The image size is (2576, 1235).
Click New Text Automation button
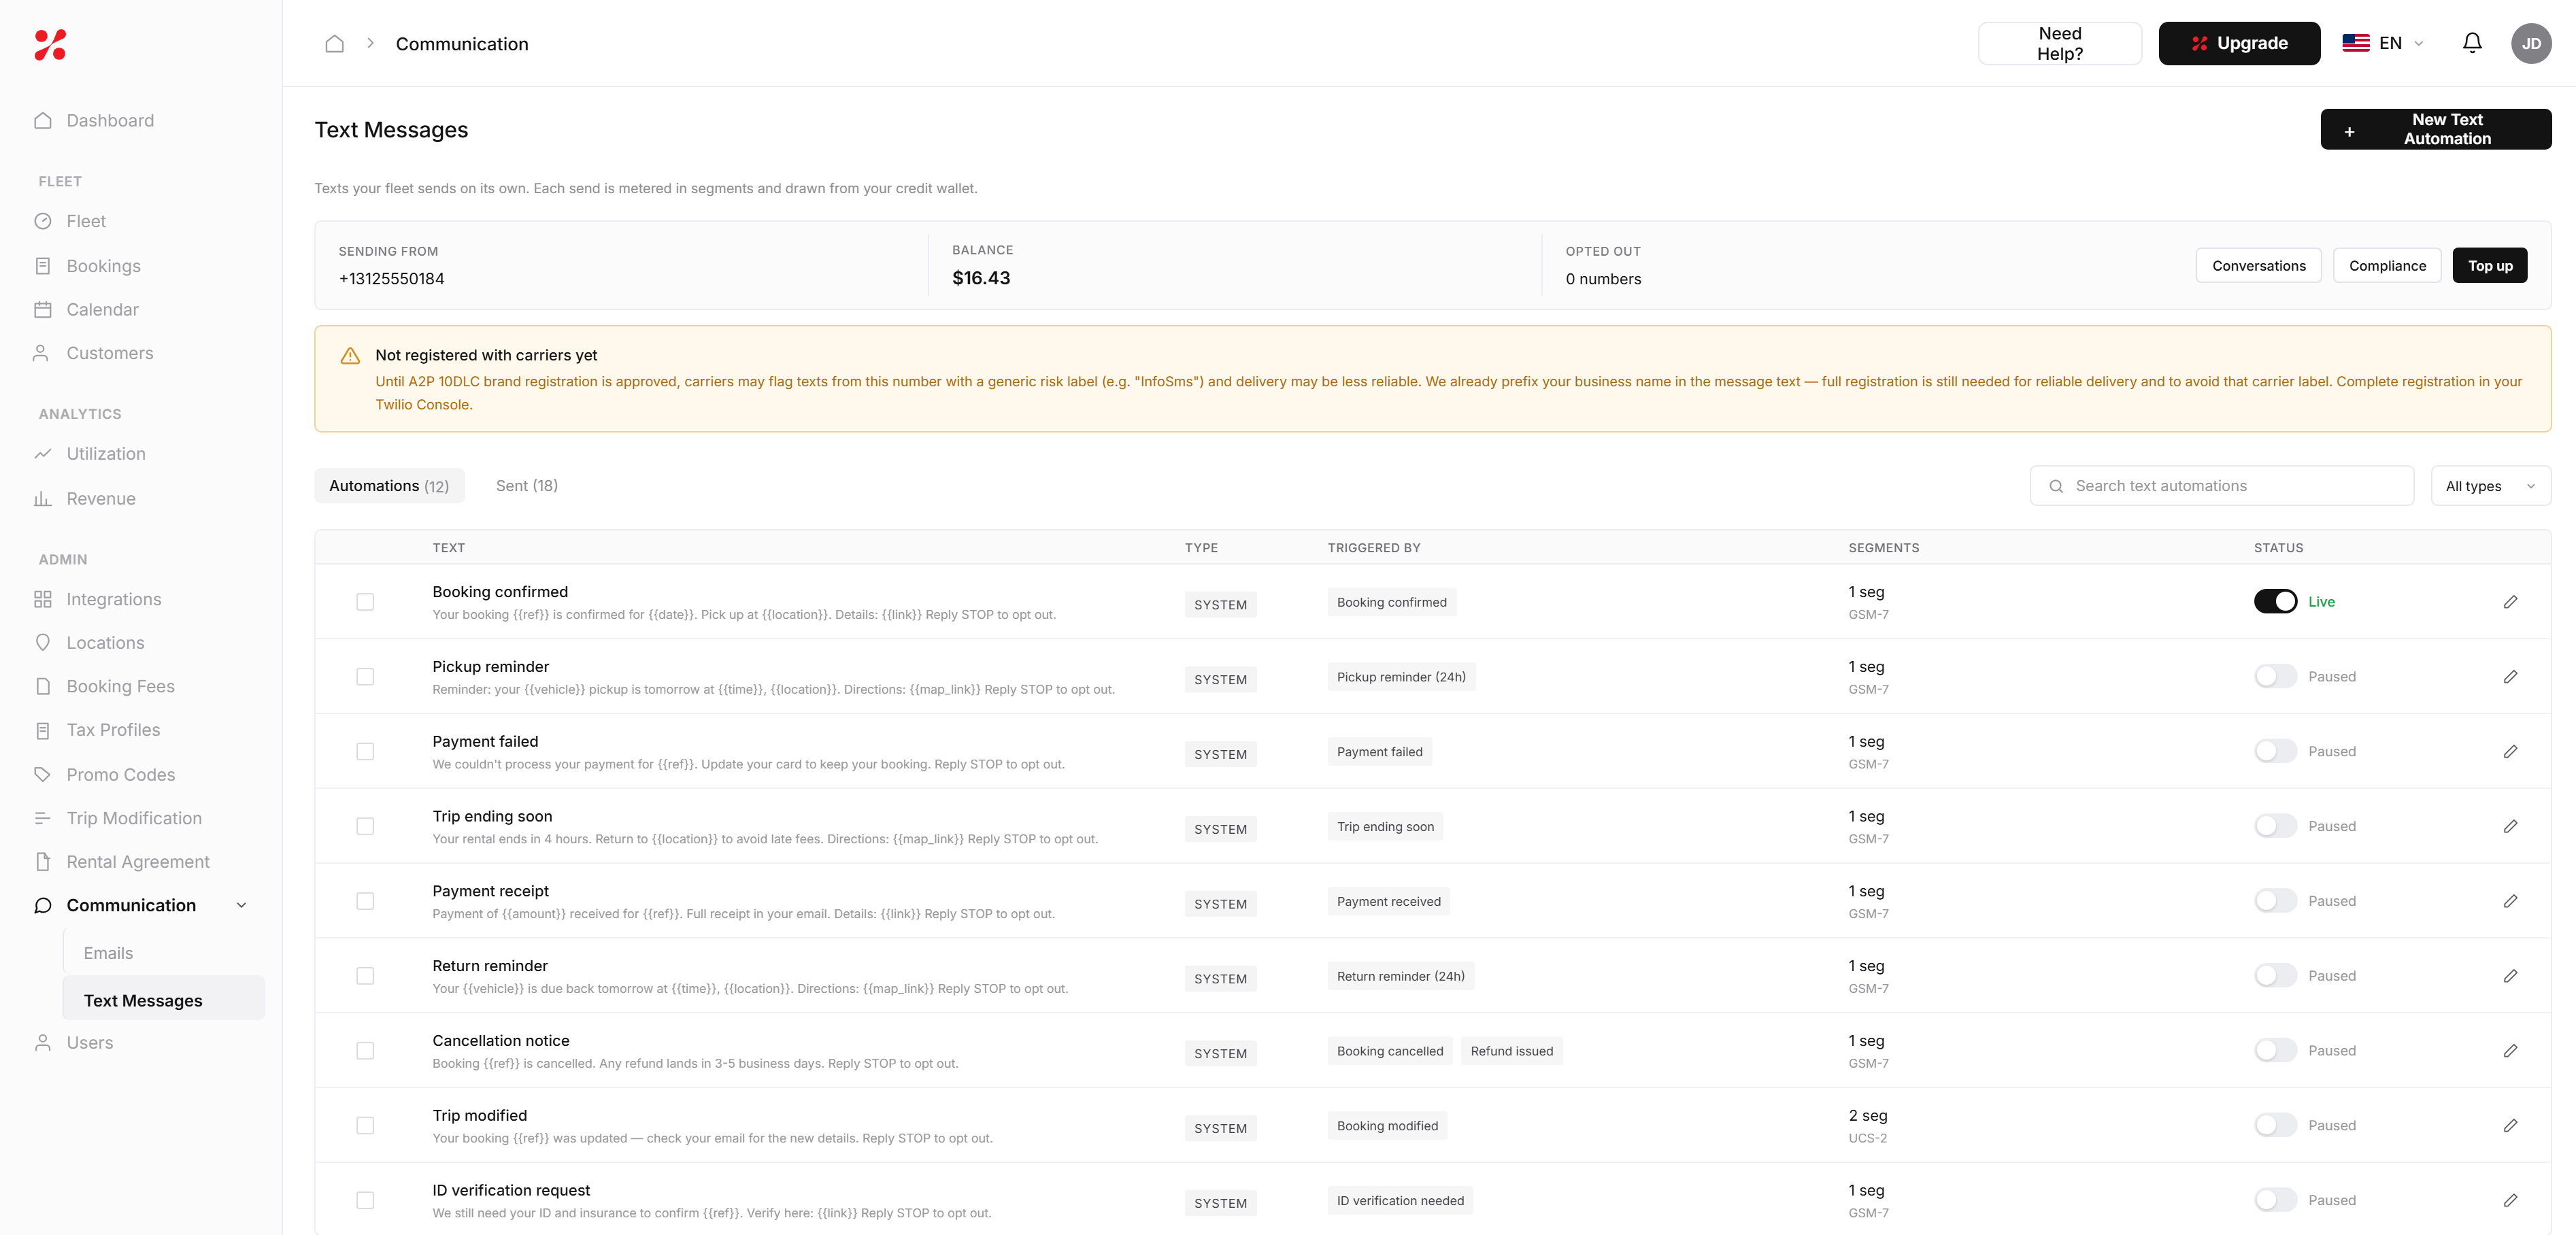pyautogui.click(x=2435, y=129)
